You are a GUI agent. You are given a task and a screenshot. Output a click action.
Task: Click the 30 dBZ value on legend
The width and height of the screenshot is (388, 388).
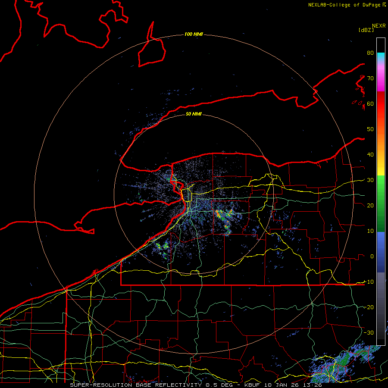370,180
